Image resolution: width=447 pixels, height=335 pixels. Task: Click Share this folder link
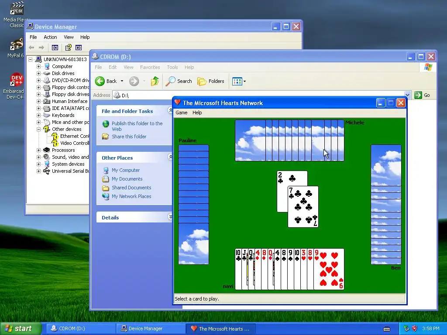click(x=129, y=137)
